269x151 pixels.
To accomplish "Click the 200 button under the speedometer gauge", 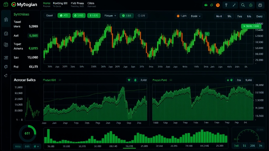I will [x=252, y=146].
